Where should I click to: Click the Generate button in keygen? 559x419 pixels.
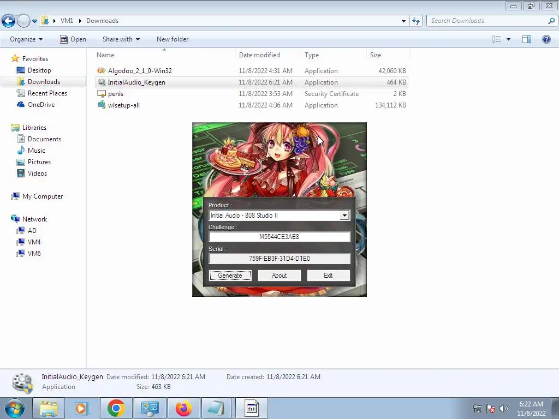[230, 276]
